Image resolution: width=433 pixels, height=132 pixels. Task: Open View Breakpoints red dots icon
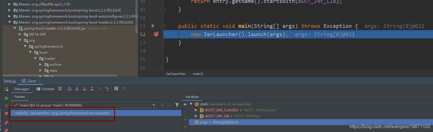pos(6,123)
